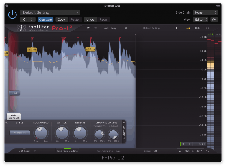Toggle True Peak Limiting
The width and height of the screenshot is (226, 167).
pos(67,151)
